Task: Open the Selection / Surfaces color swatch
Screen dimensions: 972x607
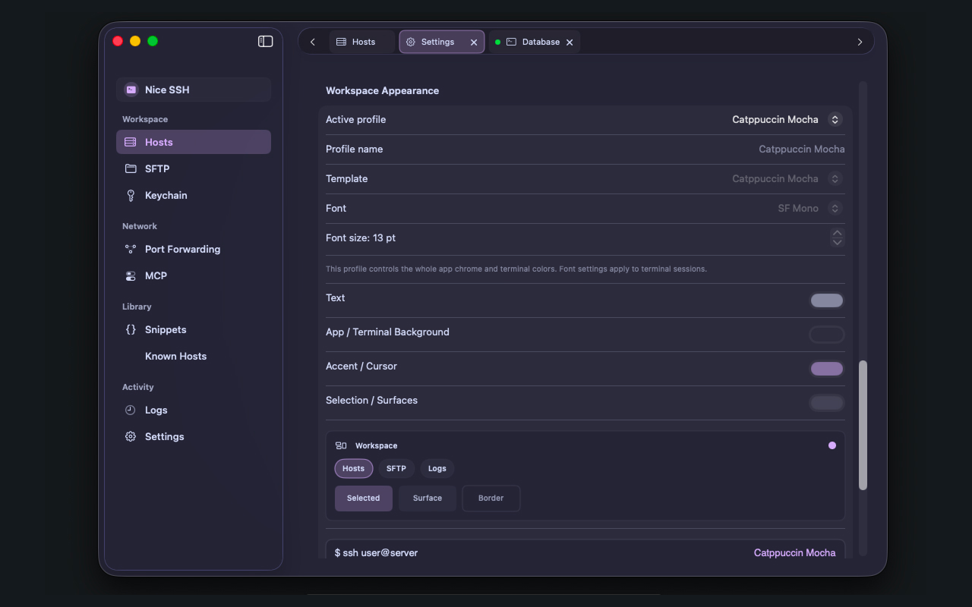Action: click(827, 403)
